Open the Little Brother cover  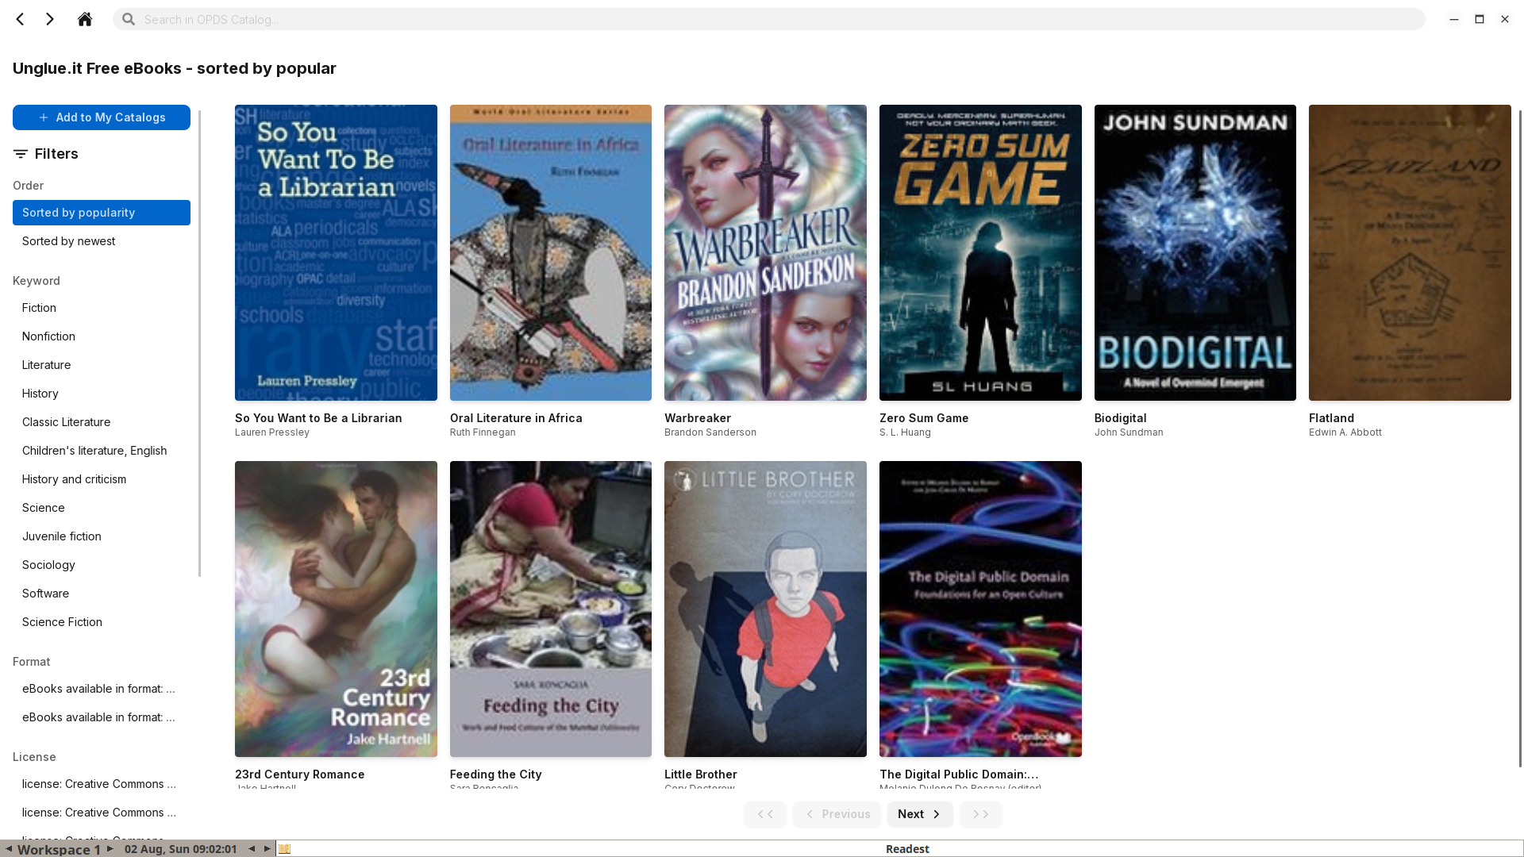click(x=765, y=609)
